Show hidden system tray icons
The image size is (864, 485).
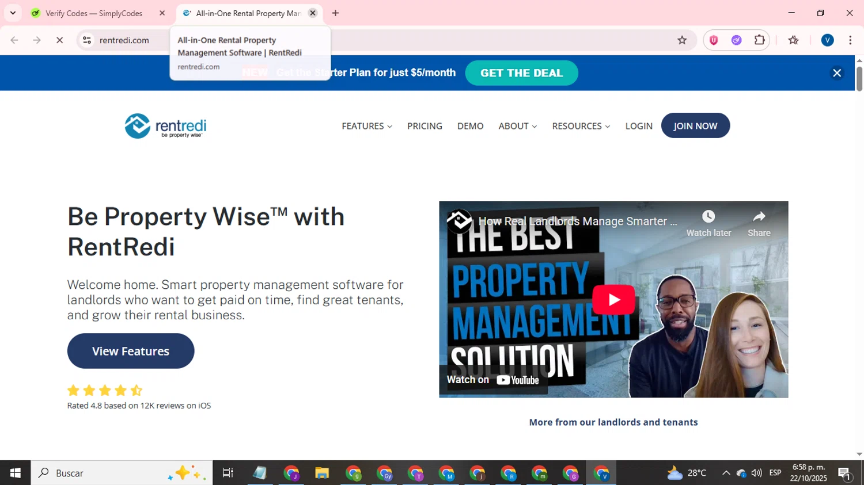coord(726,473)
